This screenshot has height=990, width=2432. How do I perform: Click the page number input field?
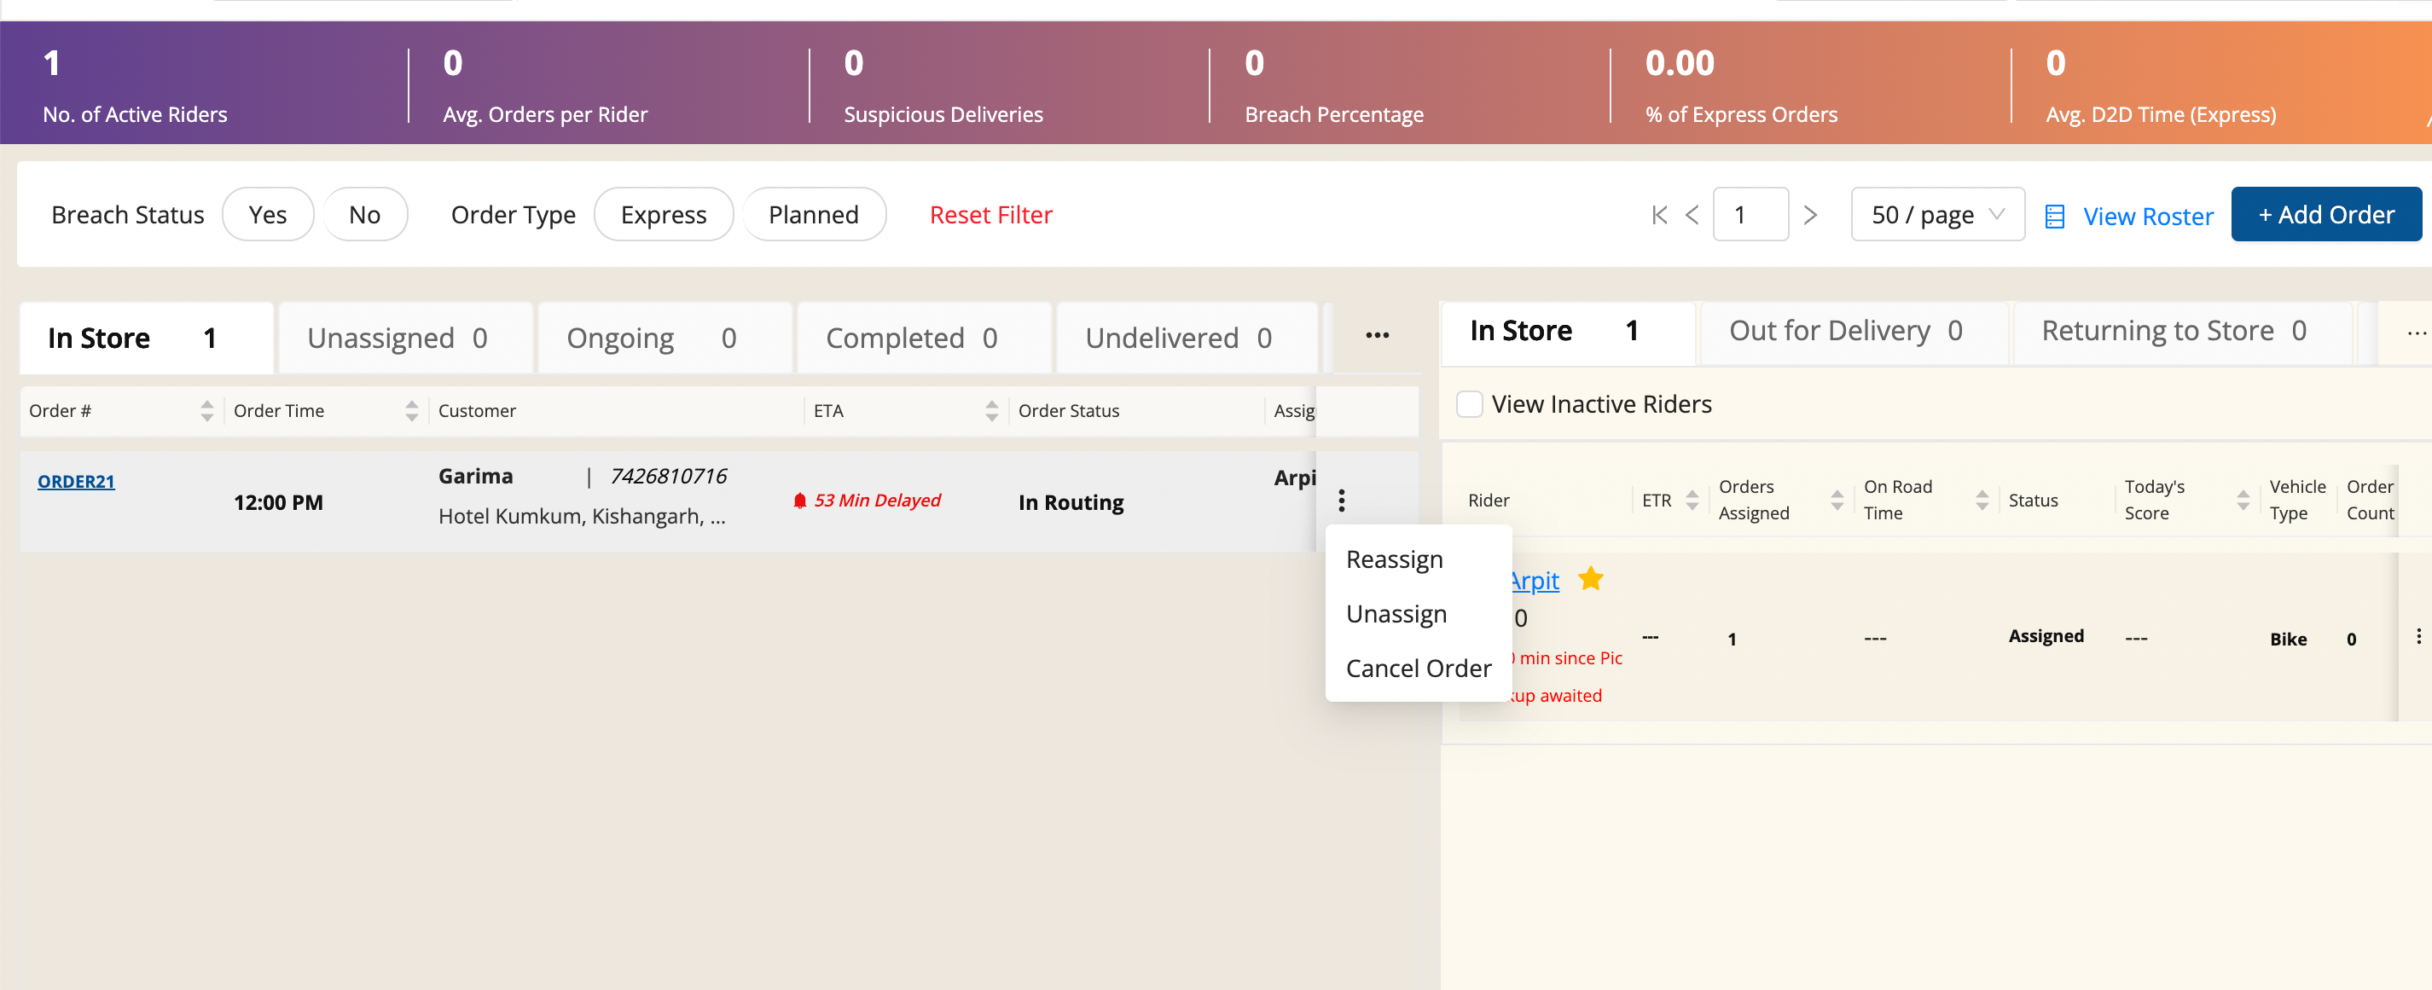click(x=1750, y=215)
